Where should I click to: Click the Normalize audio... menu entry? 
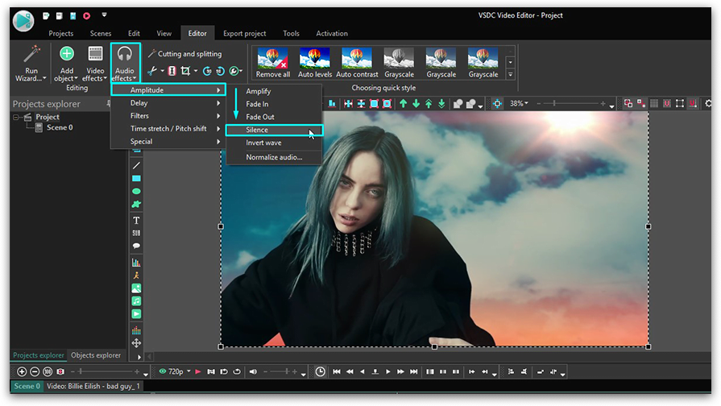[274, 157]
